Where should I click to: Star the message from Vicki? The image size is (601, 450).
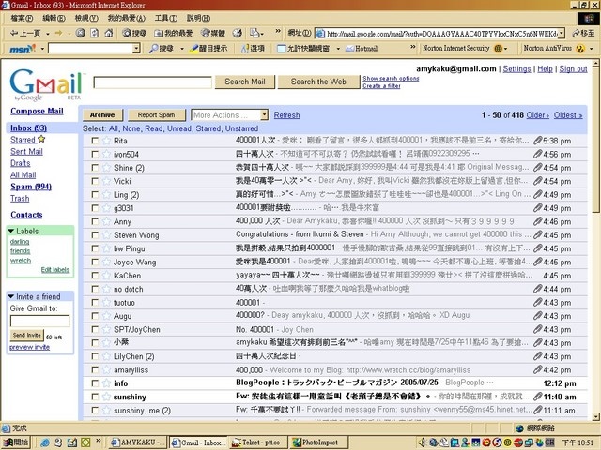point(106,181)
